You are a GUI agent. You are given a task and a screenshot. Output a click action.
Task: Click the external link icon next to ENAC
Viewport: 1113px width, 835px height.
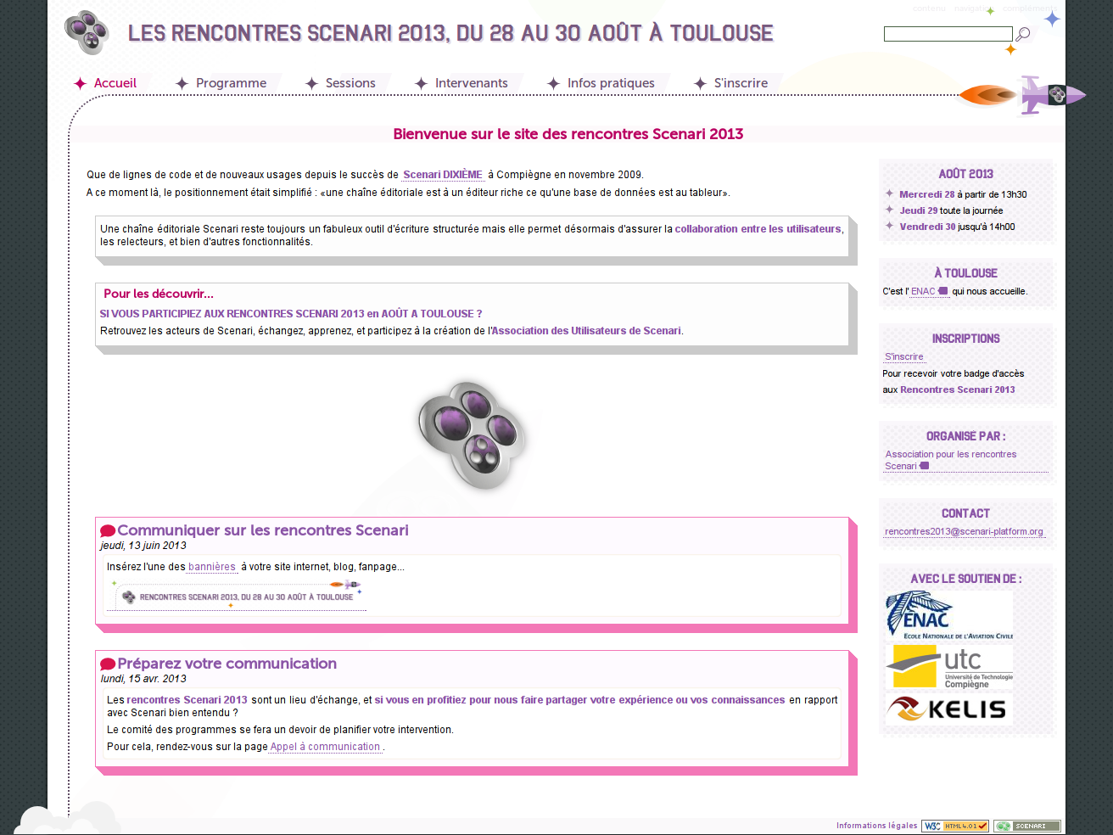(942, 291)
